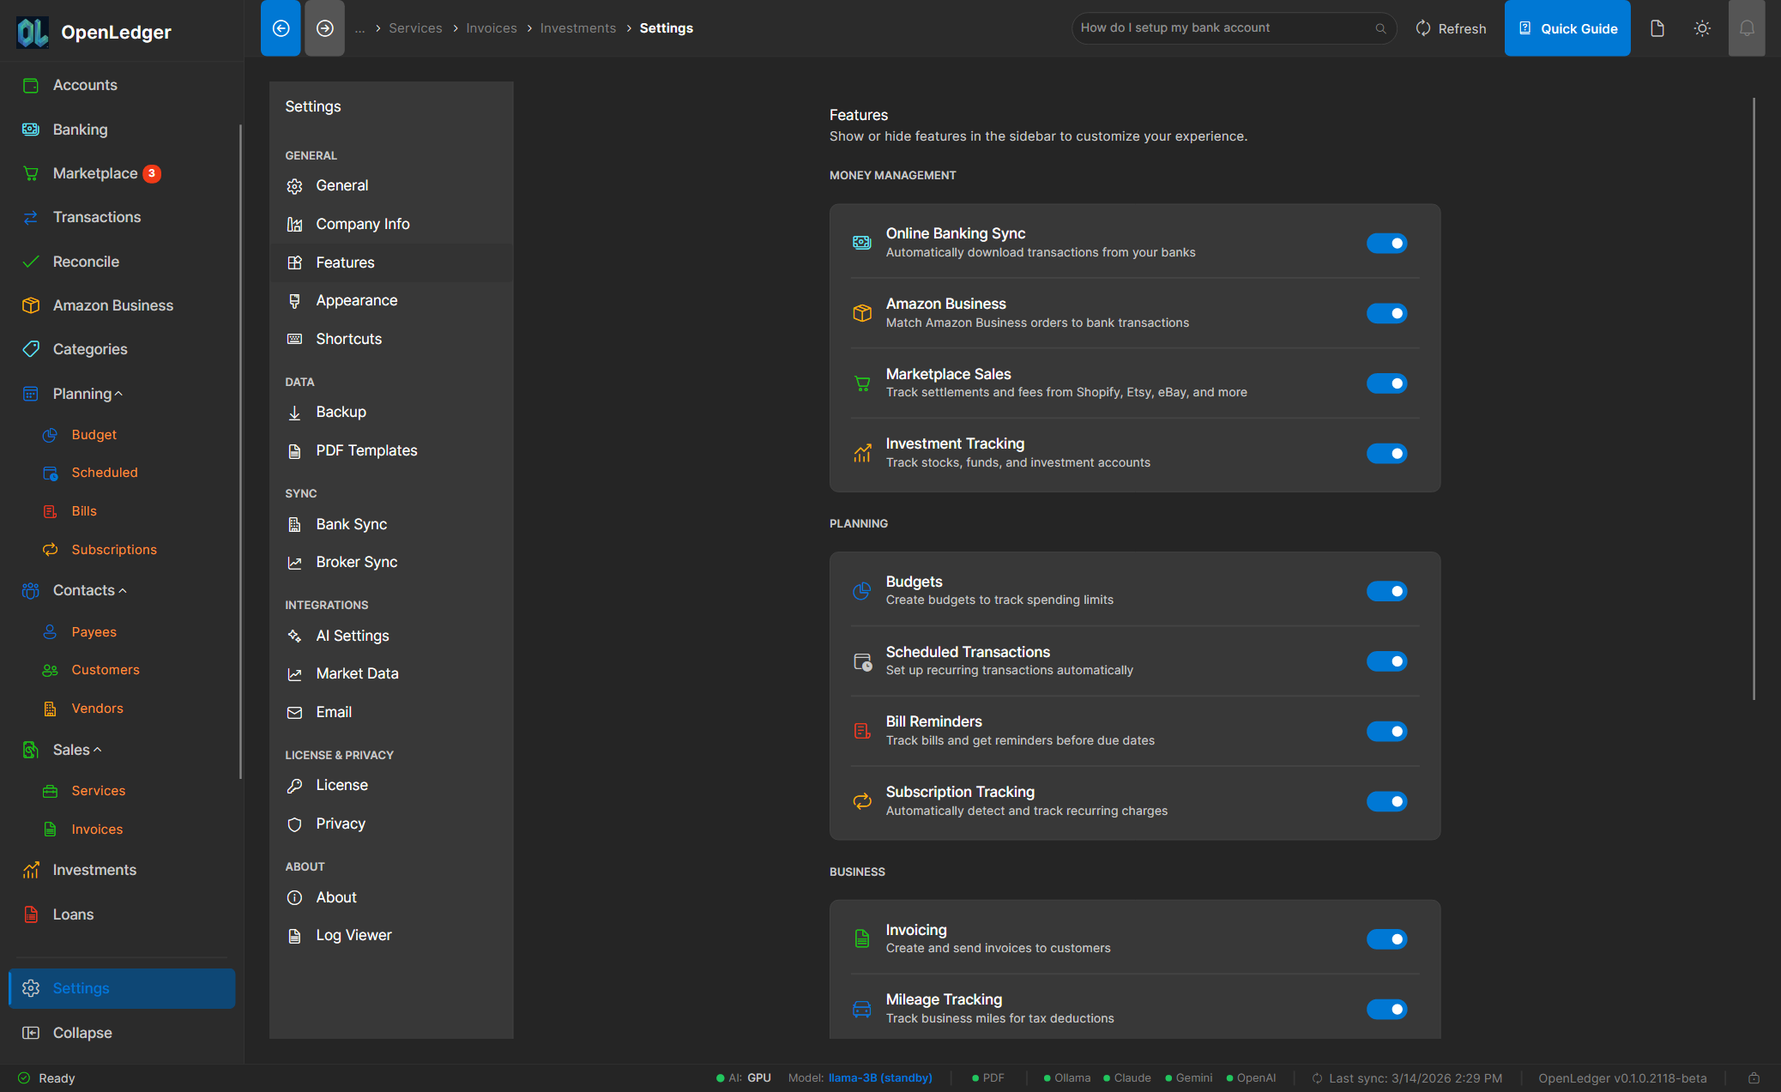Open the Categories section
The image size is (1781, 1092).
89,348
